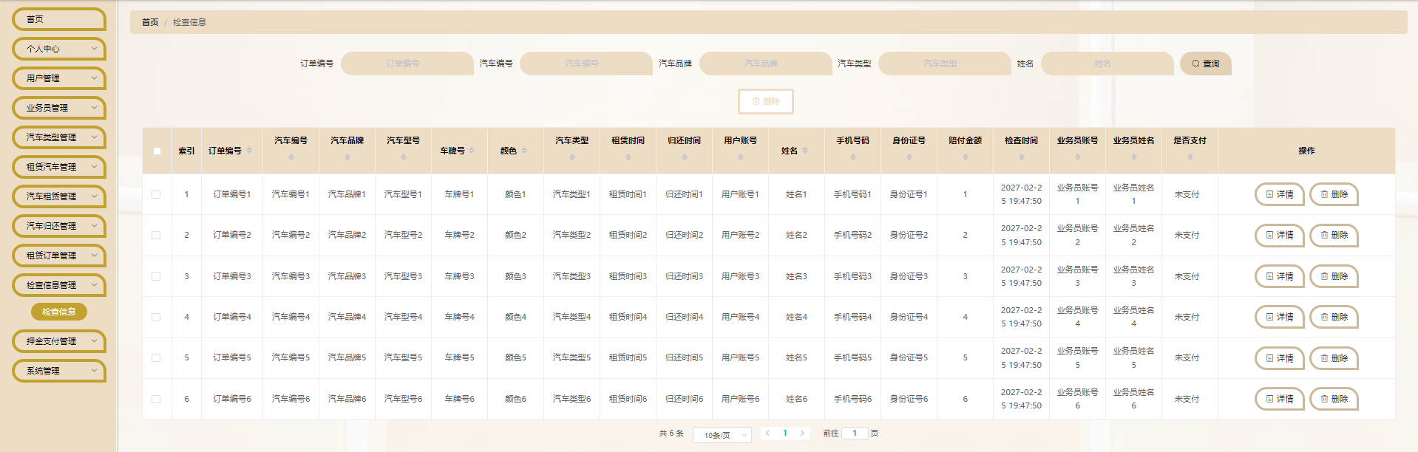Check the row checkbox for 订单编号1
The image size is (1418, 452).
click(x=156, y=194)
